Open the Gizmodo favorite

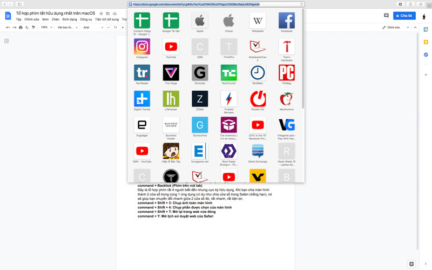[x=200, y=73]
